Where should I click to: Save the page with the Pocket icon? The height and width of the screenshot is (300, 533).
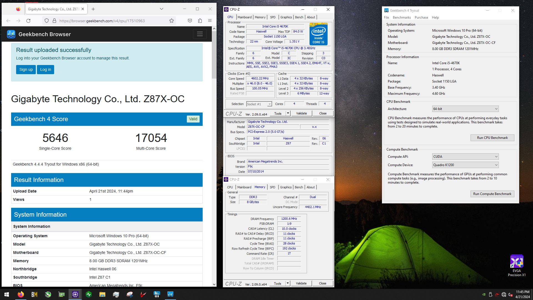tap(190, 21)
